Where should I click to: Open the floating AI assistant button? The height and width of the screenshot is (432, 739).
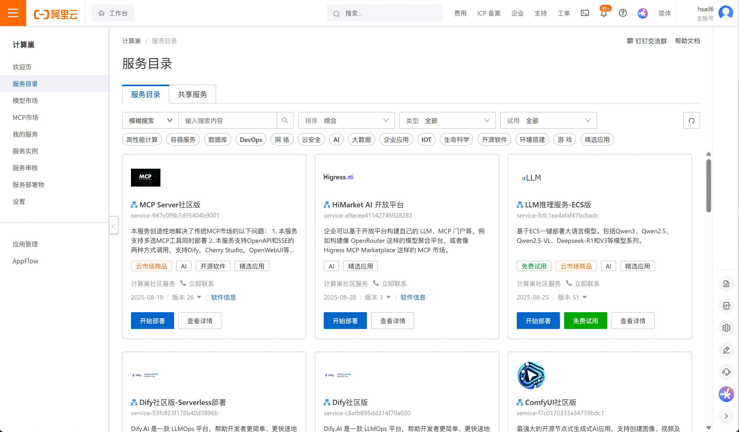pyautogui.click(x=726, y=394)
